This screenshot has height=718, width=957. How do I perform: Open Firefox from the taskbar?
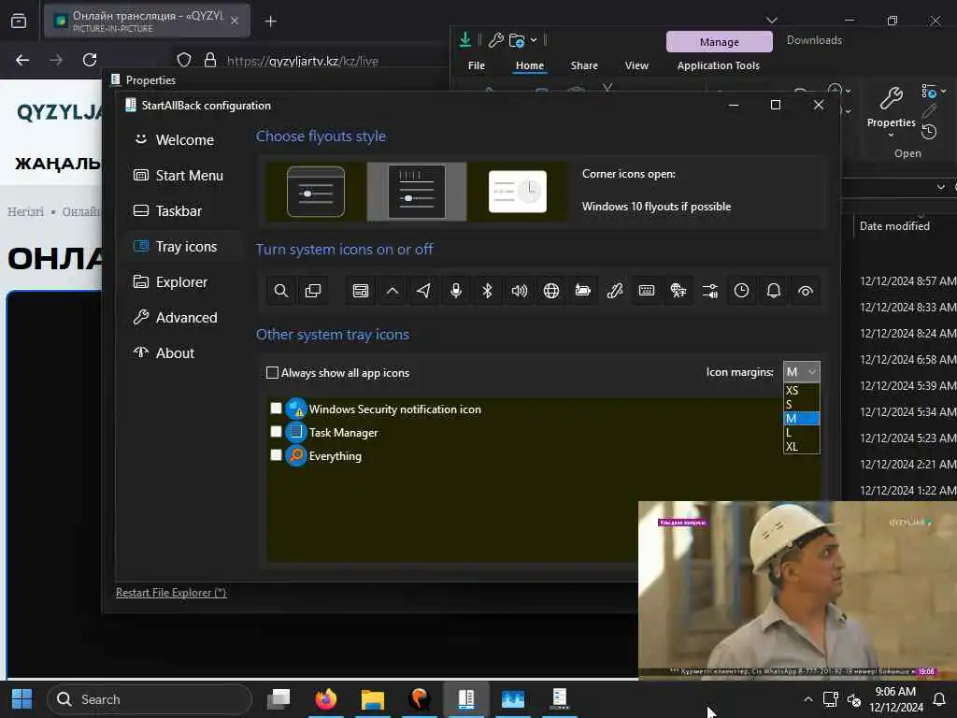[326, 698]
